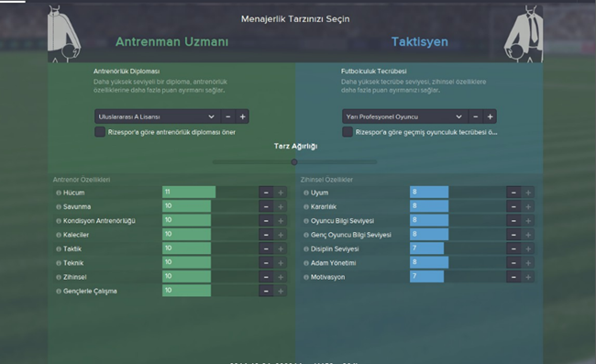The image size is (596, 364).
Task: Open the Yarı Profesyonel Oyuncu dropdown
Action: tap(404, 116)
